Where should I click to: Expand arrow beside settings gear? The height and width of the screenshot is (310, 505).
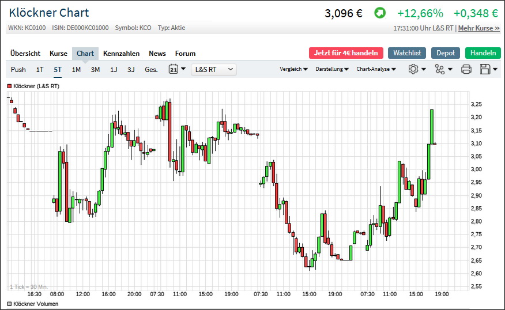pos(424,69)
